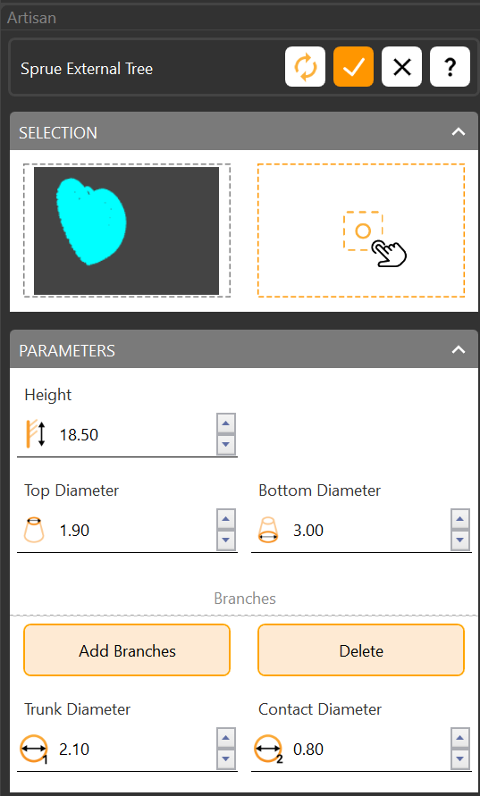Increase Height with the up arrow
The image size is (480, 796).
point(226,423)
